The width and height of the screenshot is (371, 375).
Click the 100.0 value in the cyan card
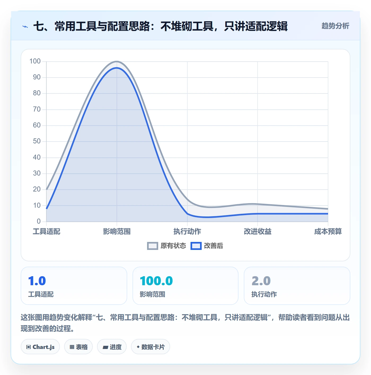(156, 281)
